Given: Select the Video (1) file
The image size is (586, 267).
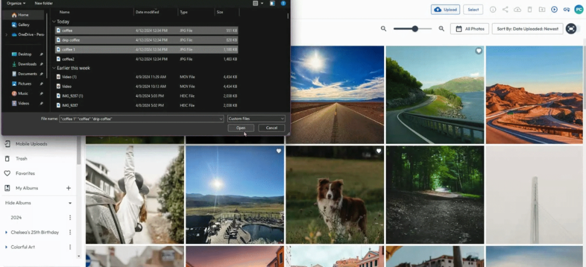Looking at the screenshot, I should pos(146,77).
